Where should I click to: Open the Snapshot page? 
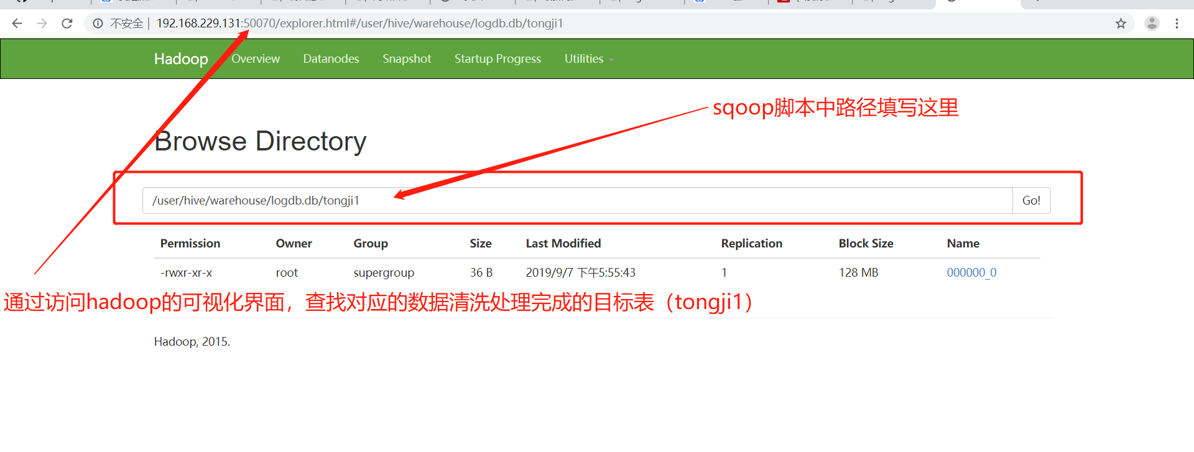pos(407,58)
